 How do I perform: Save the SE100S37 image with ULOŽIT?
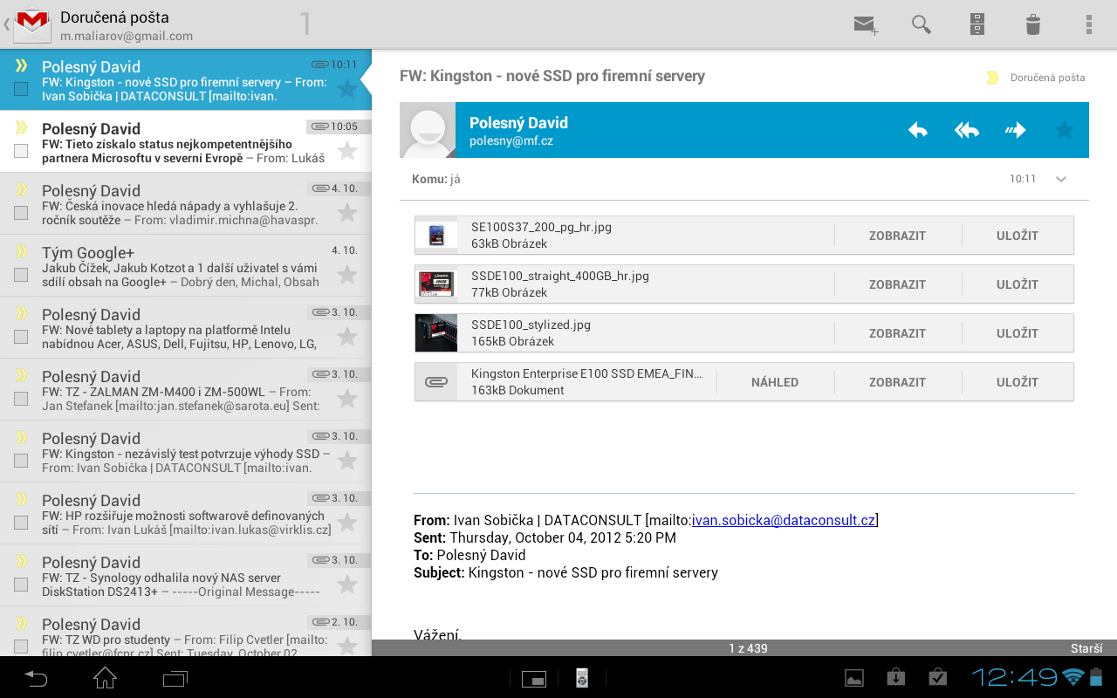[1018, 235]
